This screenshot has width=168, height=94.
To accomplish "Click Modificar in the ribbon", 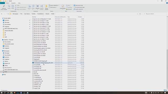I will (x=69, y=7).
